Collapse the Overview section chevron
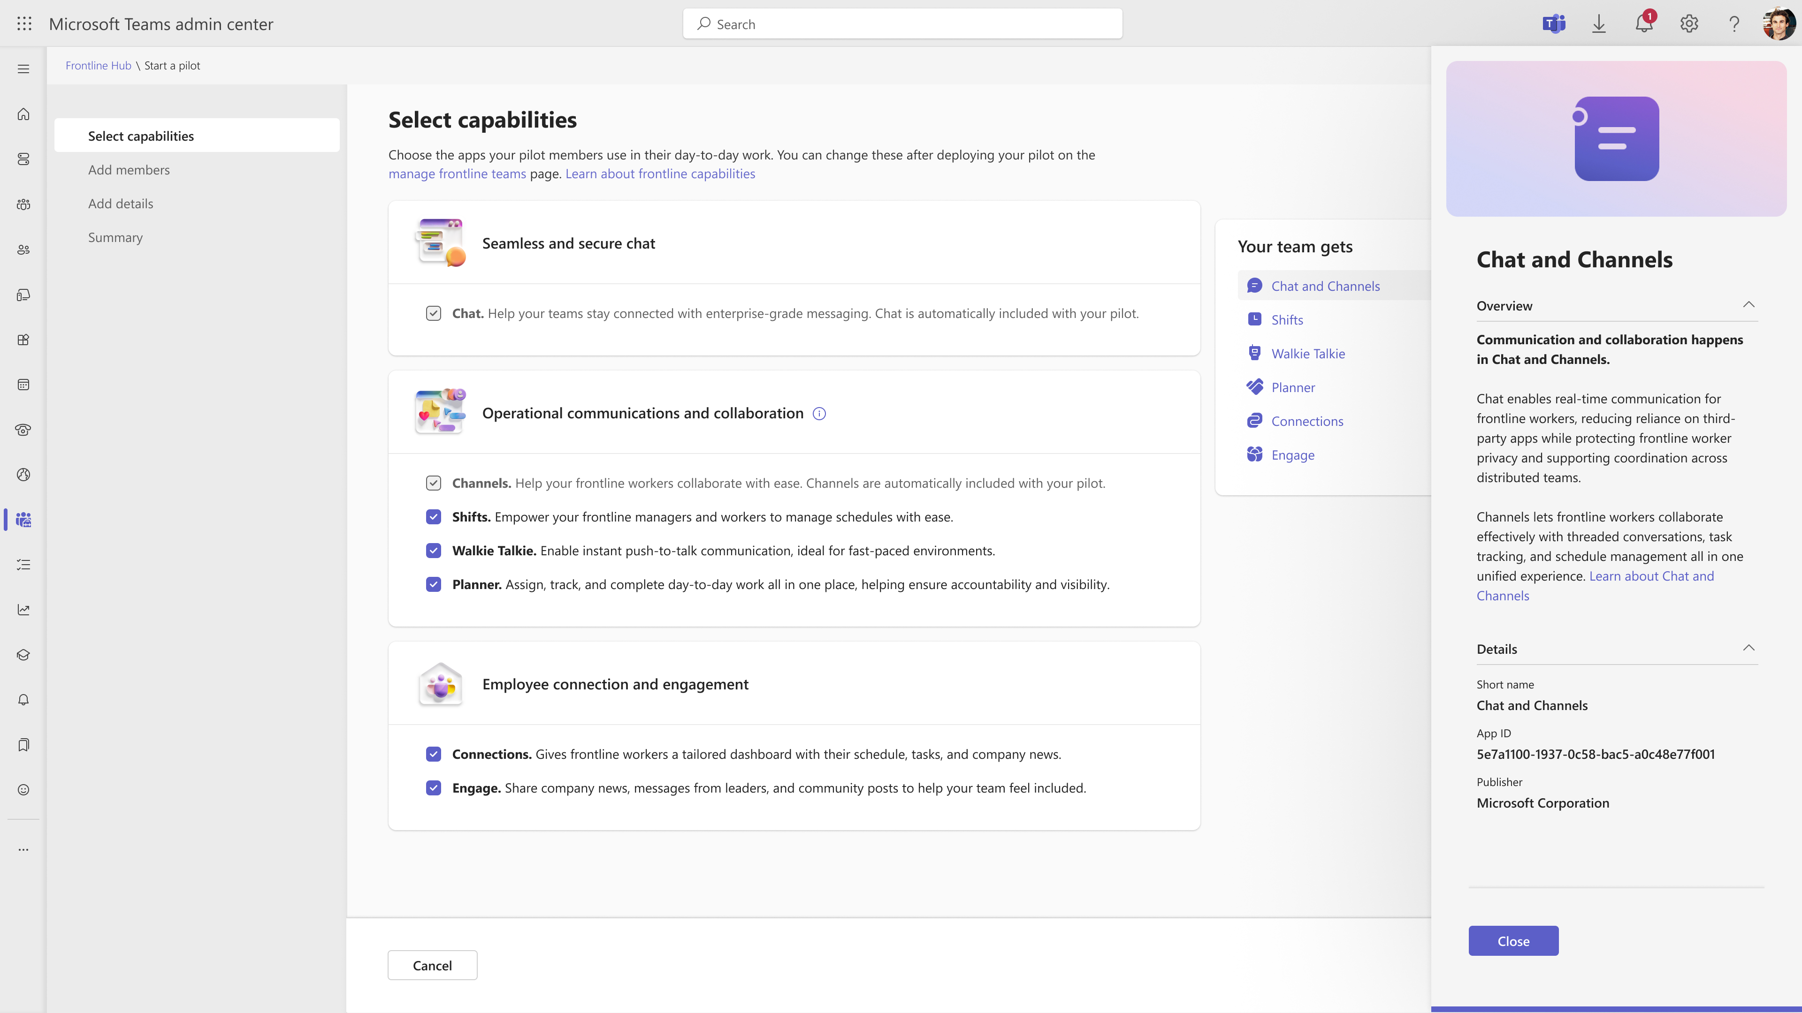Image resolution: width=1802 pixels, height=1013 pixels. [x=1748, y=305]
